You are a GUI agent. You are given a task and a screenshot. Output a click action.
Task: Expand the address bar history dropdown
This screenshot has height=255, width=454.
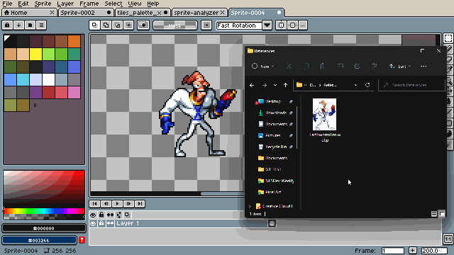click(356, 85)
